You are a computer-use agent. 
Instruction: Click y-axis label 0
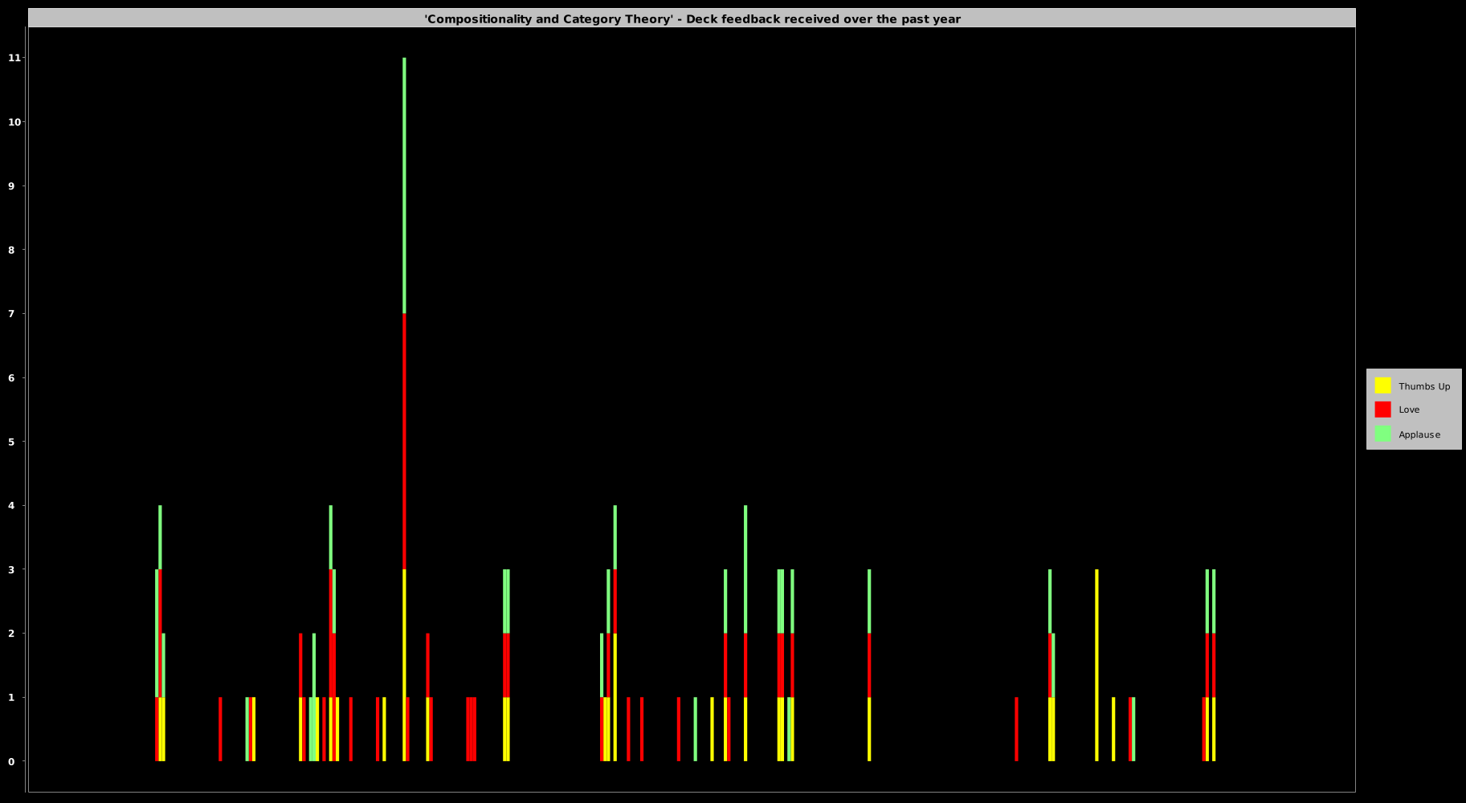pos(11,761)
